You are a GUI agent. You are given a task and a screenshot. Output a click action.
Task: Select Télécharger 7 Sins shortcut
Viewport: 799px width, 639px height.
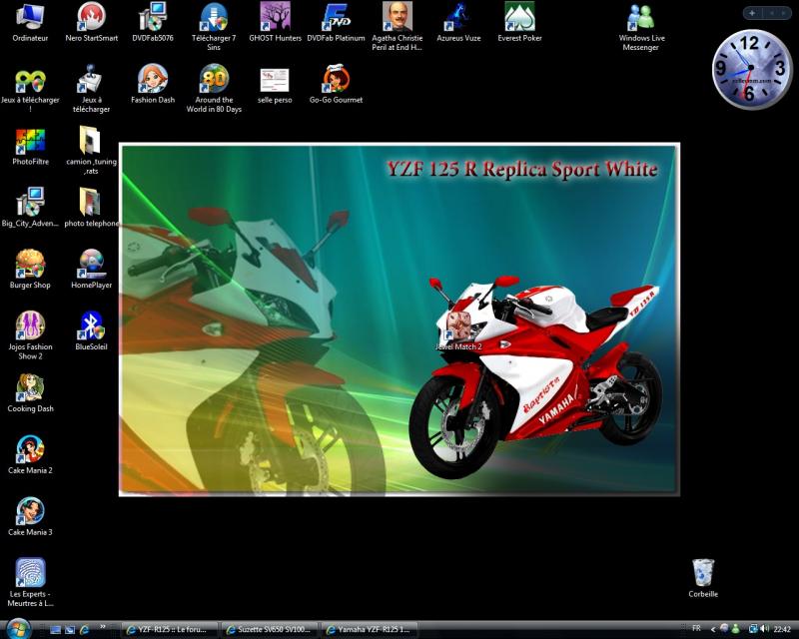click(x=214, y=26)
